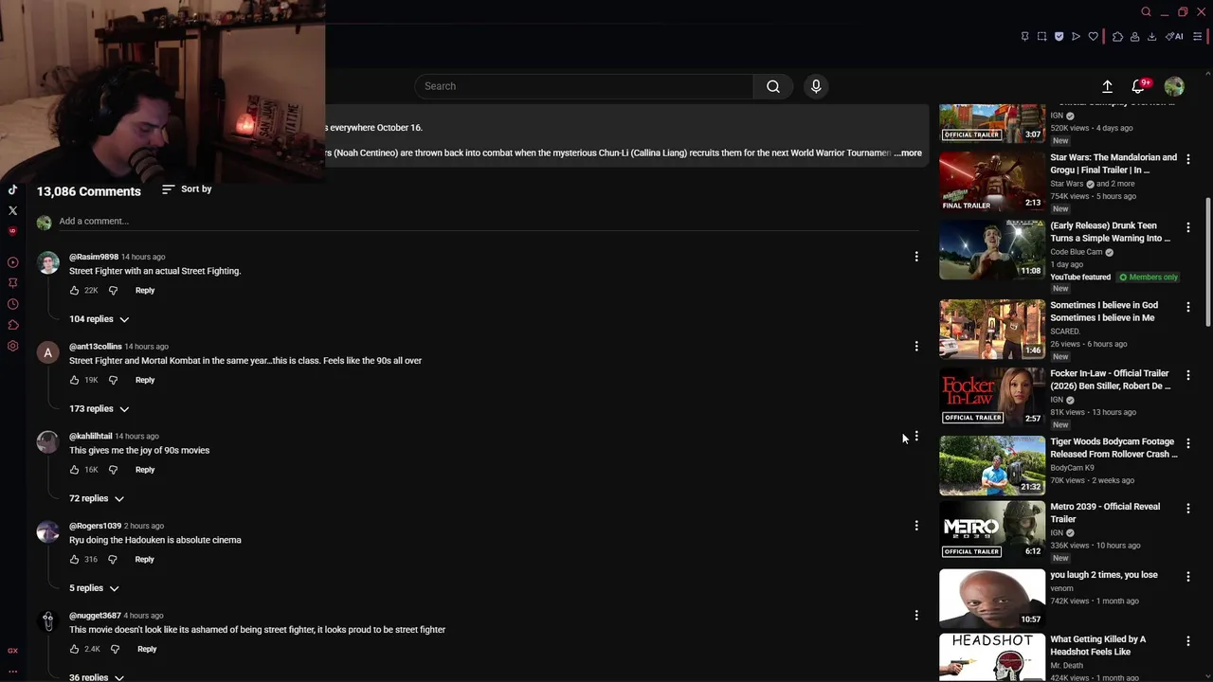Dislike the @ant13collins comment
Screen dimensions: 1213x682
pyautogui.click(x=113, y=380)
